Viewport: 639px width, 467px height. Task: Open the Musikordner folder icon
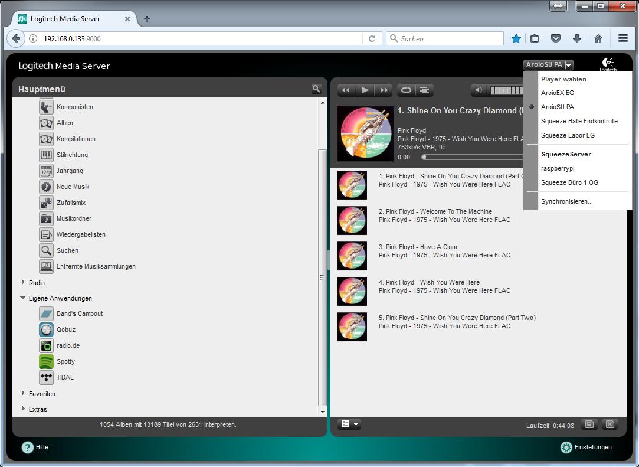(46, 218)
